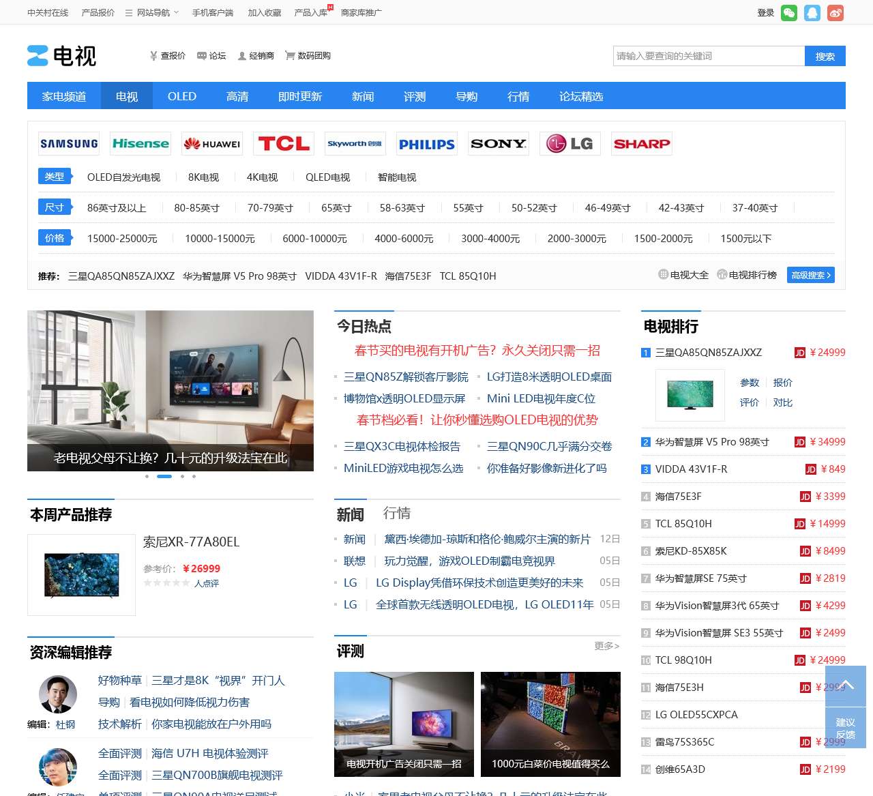Select the OLED nav tab
Viewport: 873px width, 796px height.
(182, 96)
